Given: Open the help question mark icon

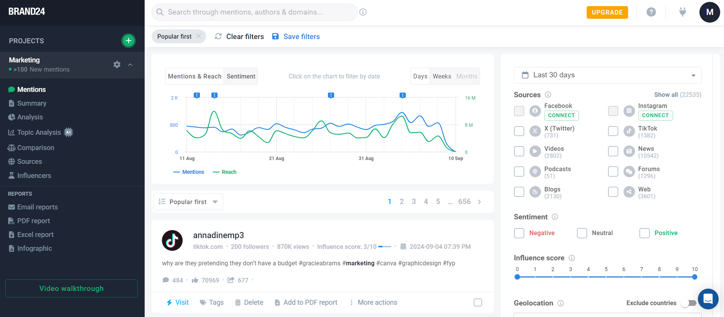Looking at the screenshot, I should coord(651,12).
